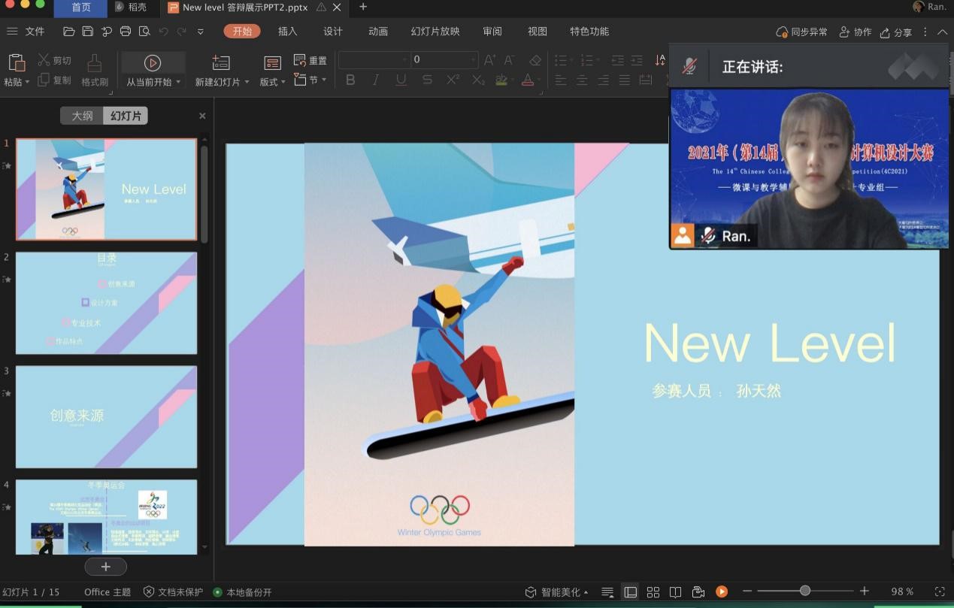The width and height of the screenshot is (954, 608).
Task: Click the decrease font size icon
Action: click(x=510, y=60)
